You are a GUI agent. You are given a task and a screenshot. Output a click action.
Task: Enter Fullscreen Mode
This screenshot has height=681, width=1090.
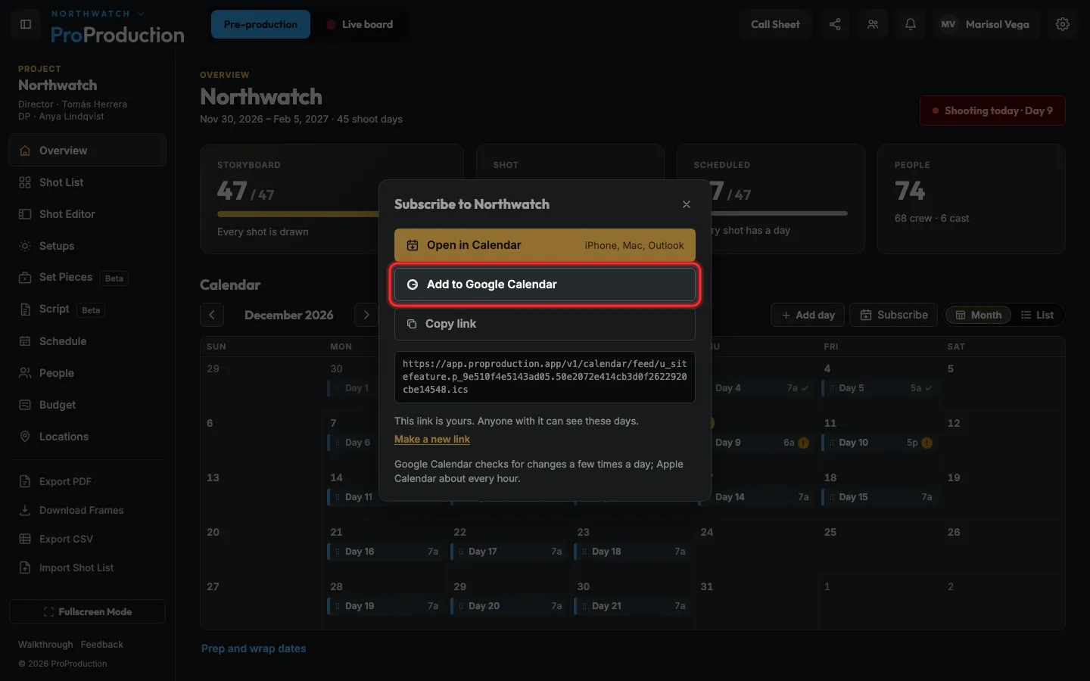(88, 611)
